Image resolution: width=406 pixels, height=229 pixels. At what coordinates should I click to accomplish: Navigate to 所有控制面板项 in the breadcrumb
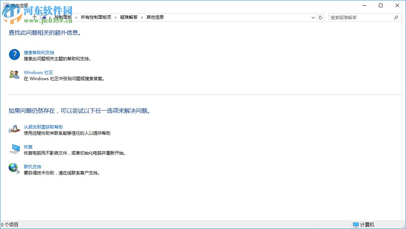pos(96,17)
